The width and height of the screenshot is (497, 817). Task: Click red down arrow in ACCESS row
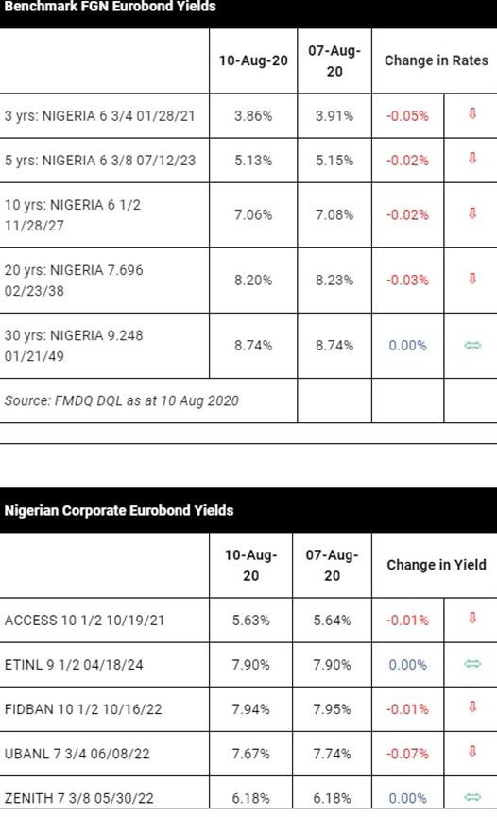(472, 618)
